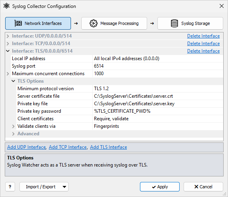The width and height of the screenshot is (228, 197).
Task: Click Add TCP Interface link
Action: coord(68,147)
